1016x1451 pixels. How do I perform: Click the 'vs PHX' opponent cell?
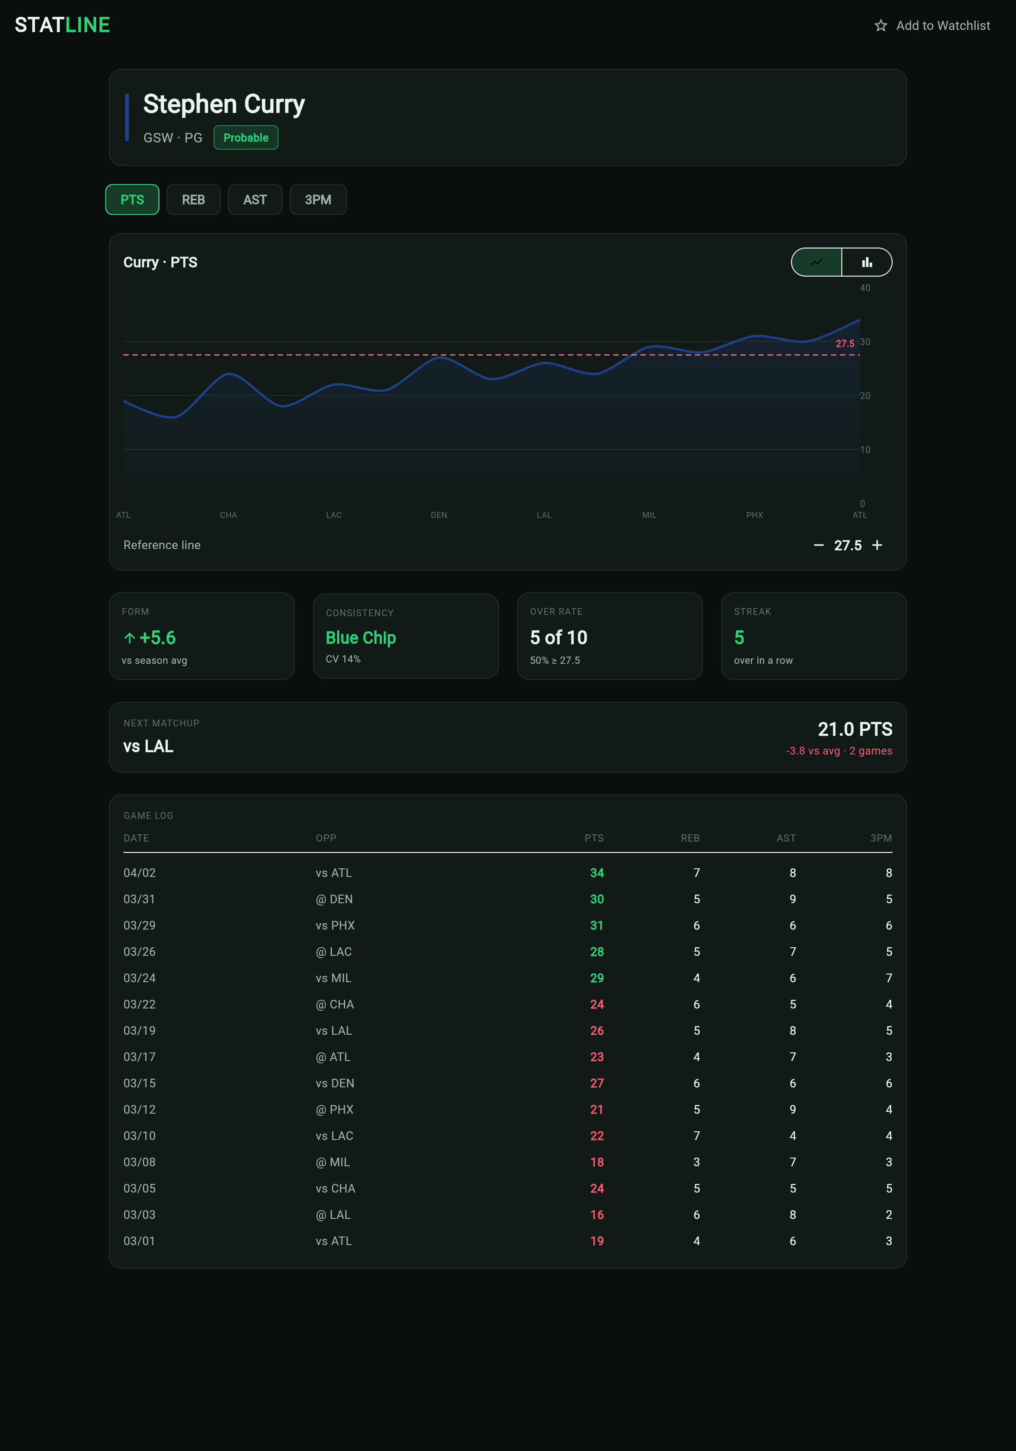click(x=335, y=926)
